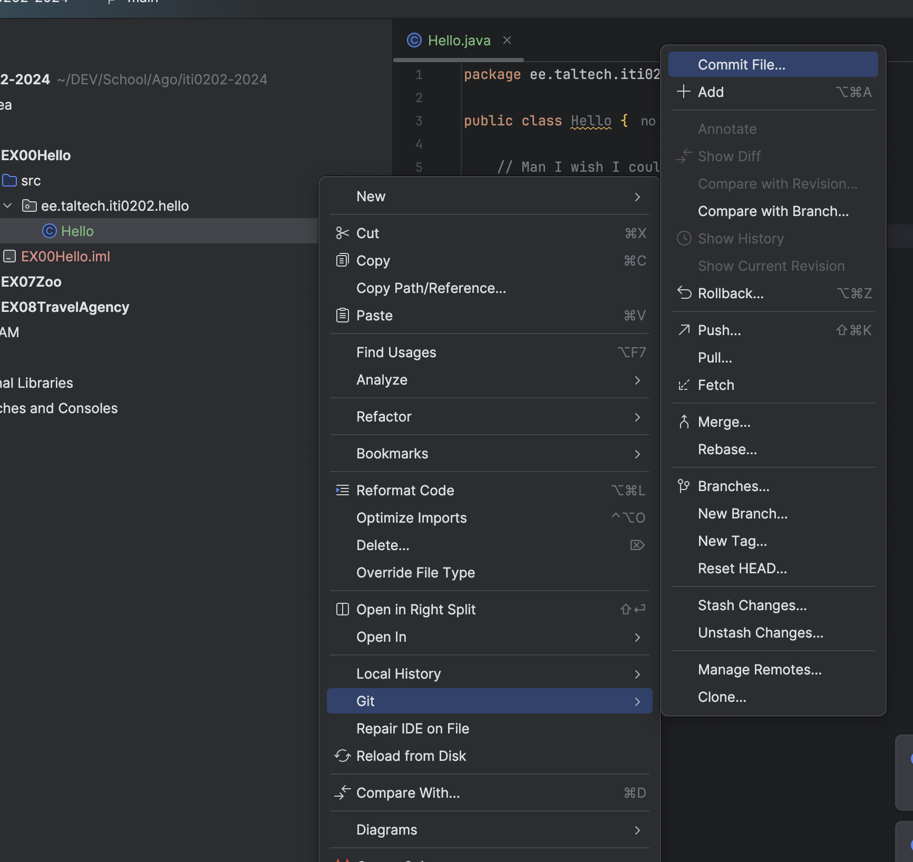Click the Push arrow icon
Screen dimensions: 913x862
(x=684, y=330)
